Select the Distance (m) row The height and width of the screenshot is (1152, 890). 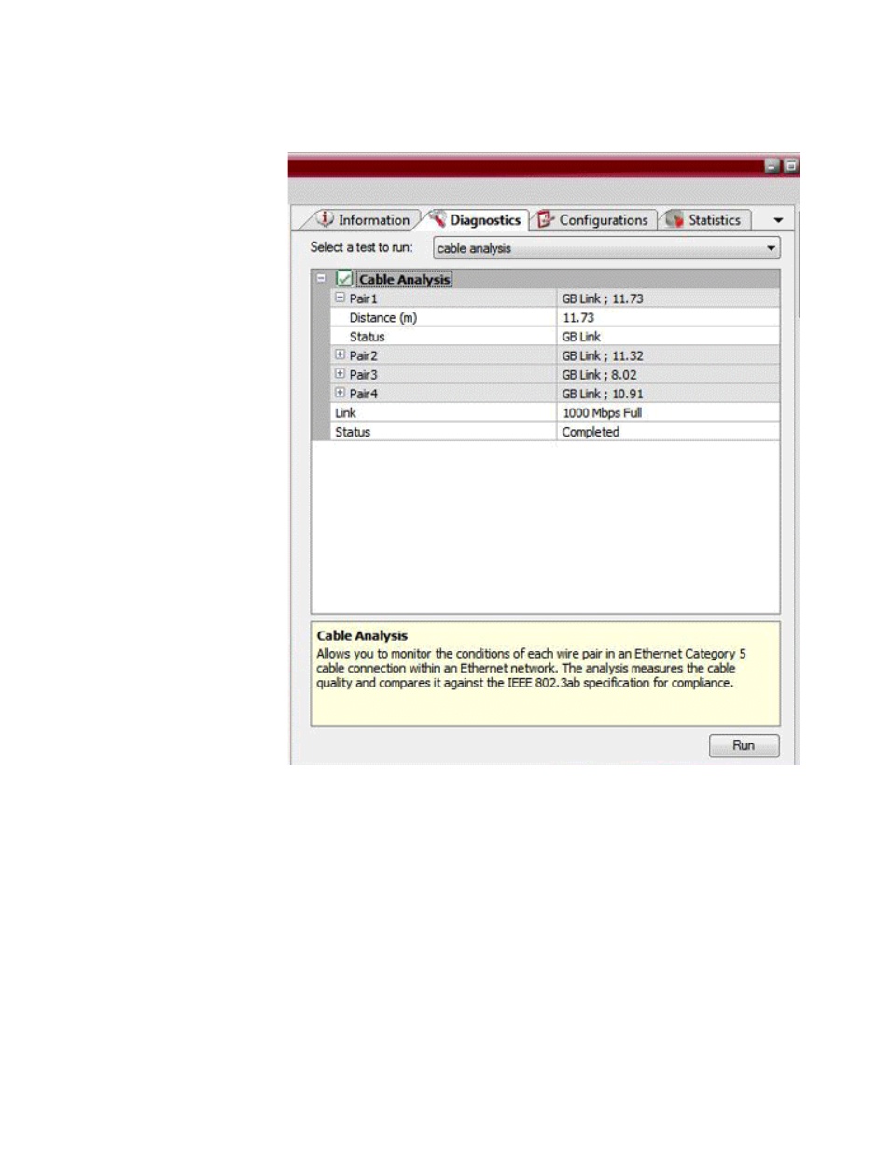pyautogui.click(x=555, y=317)
